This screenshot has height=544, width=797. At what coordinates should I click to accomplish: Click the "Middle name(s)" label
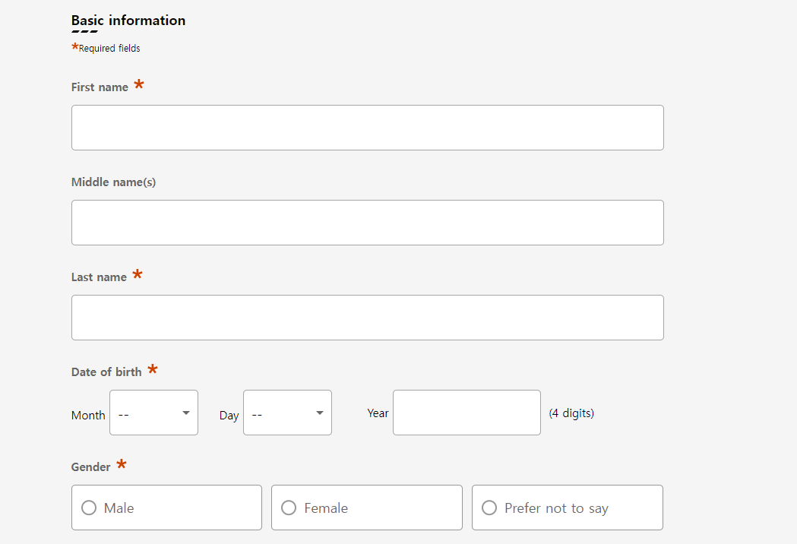[x=113, y=182]
